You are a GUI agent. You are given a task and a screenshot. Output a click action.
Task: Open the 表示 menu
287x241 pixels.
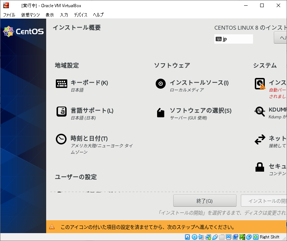[x=50, y=15]
